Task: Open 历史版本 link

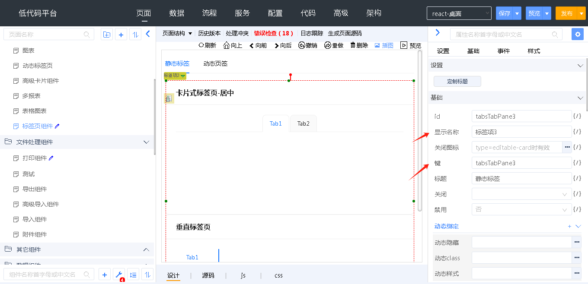Action: pos(209,33)
